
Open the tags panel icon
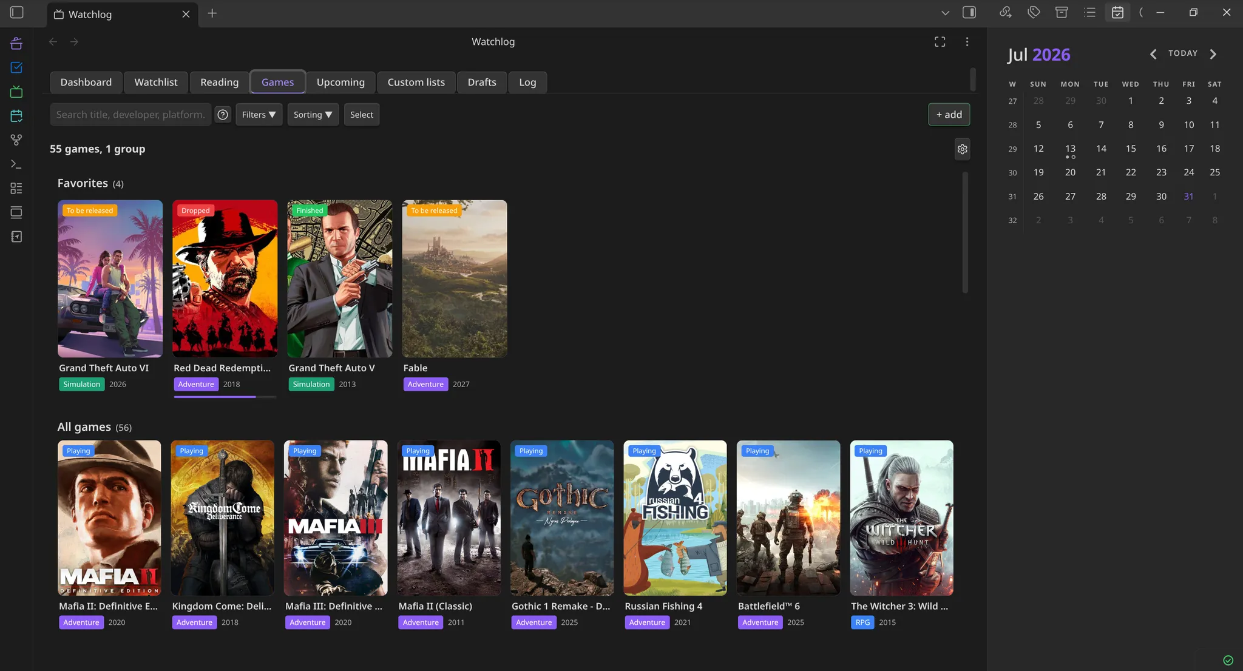pyautogui.click(x=1034, y=13)
